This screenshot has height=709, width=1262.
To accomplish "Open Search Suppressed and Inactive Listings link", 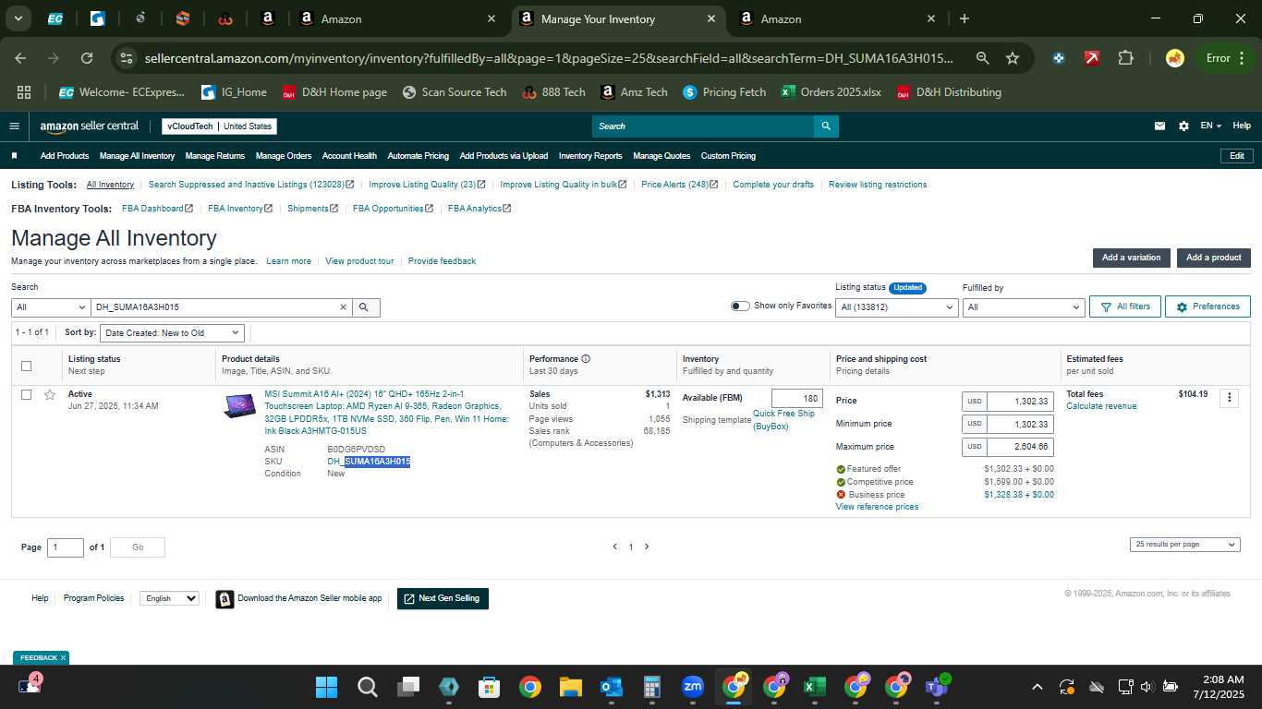I will pos(250,185).
